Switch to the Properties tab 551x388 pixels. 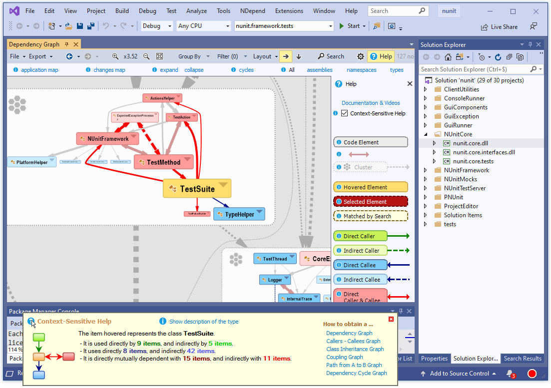tap(434, 359)
